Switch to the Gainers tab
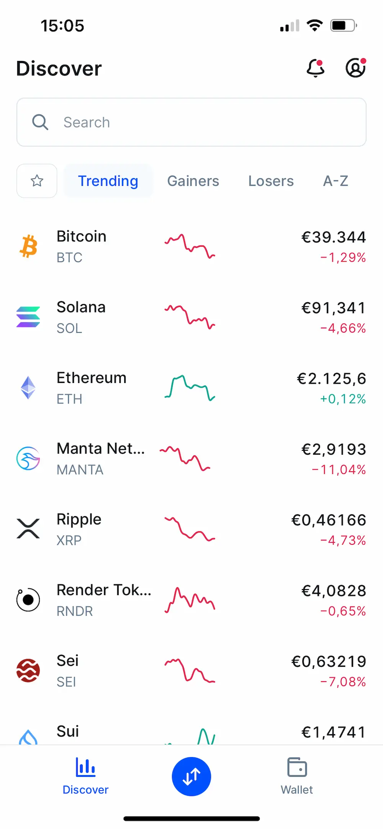The image size is (383, 829). point(193,181)
